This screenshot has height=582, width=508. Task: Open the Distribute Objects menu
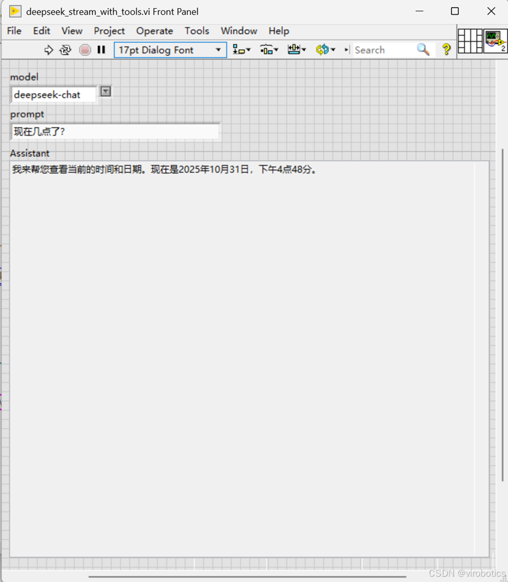point(269,49)
